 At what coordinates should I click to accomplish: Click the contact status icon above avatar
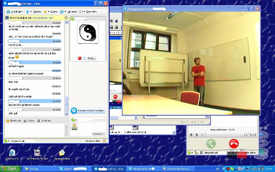pyautogui.click(x=72, y=19)
